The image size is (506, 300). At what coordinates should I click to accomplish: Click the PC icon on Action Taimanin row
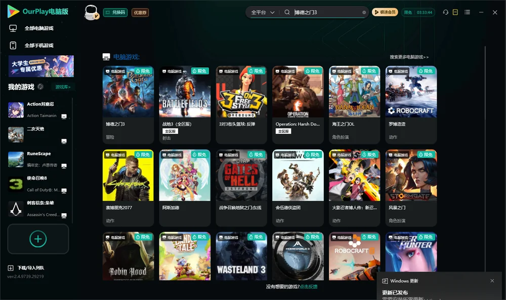tap(64, 117)
